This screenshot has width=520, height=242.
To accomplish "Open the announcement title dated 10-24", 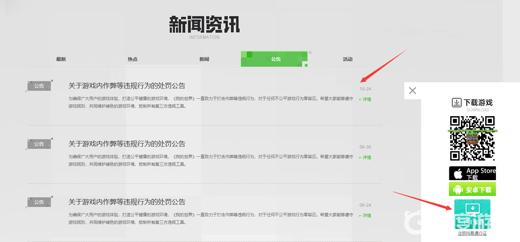I will [x=127, y=86].
